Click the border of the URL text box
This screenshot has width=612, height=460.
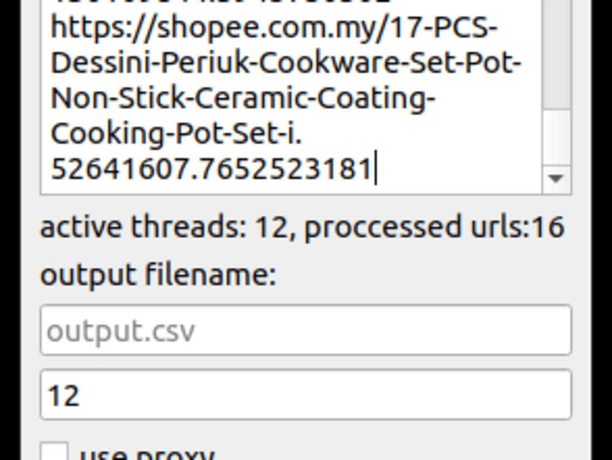tap(306, 193)
